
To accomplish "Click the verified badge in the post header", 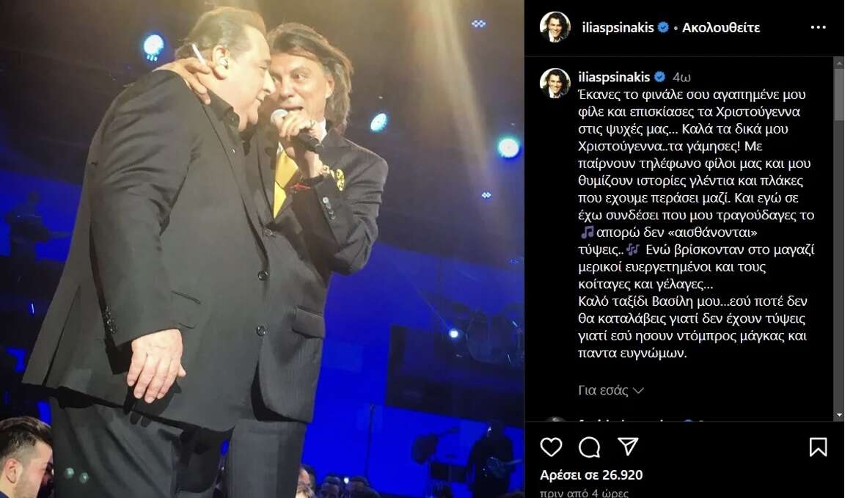I will coord(663,28).
